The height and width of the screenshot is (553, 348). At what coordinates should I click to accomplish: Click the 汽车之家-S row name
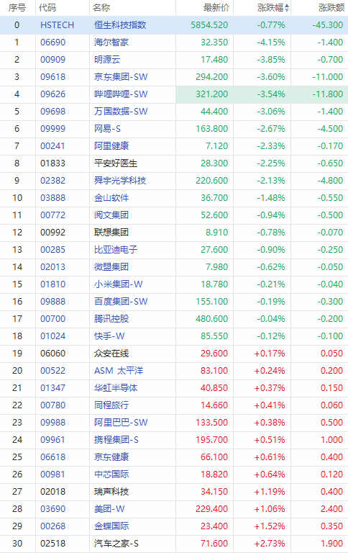(116, 544)
